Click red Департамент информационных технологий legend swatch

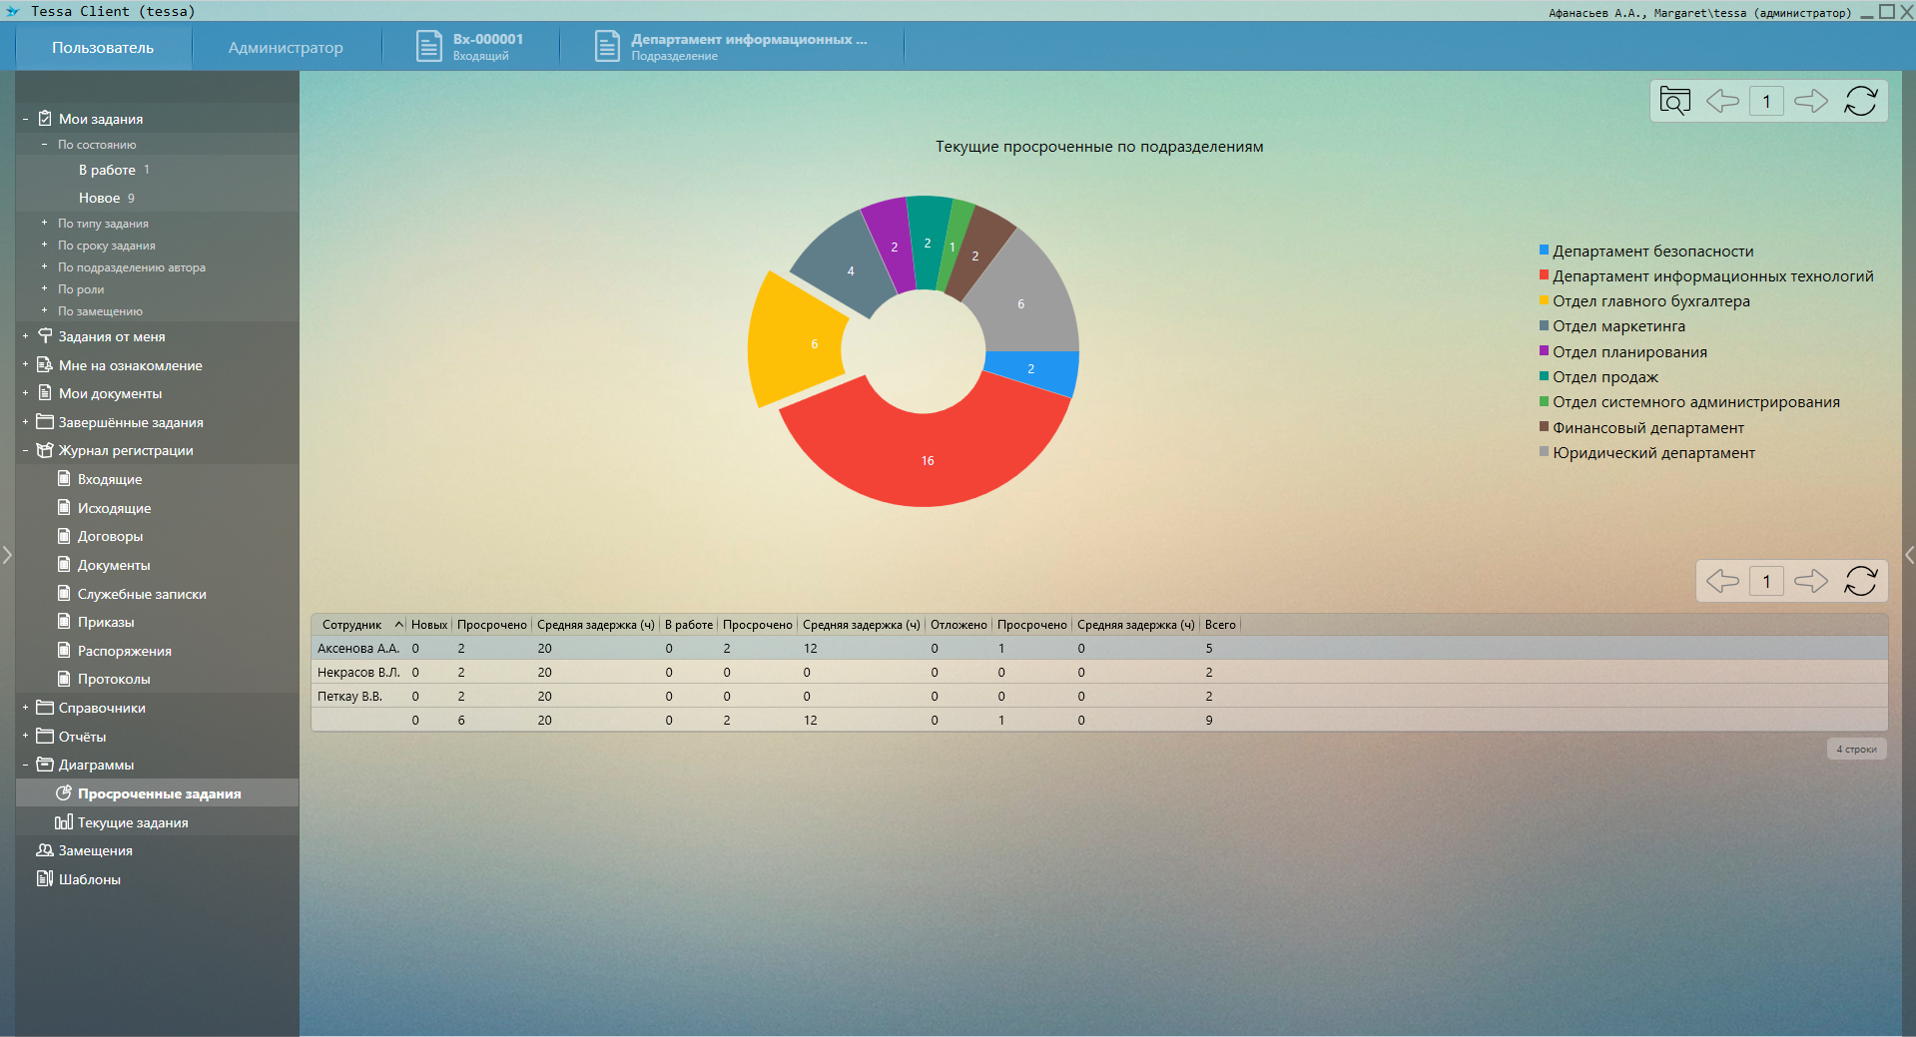(x=1544, y=275)
